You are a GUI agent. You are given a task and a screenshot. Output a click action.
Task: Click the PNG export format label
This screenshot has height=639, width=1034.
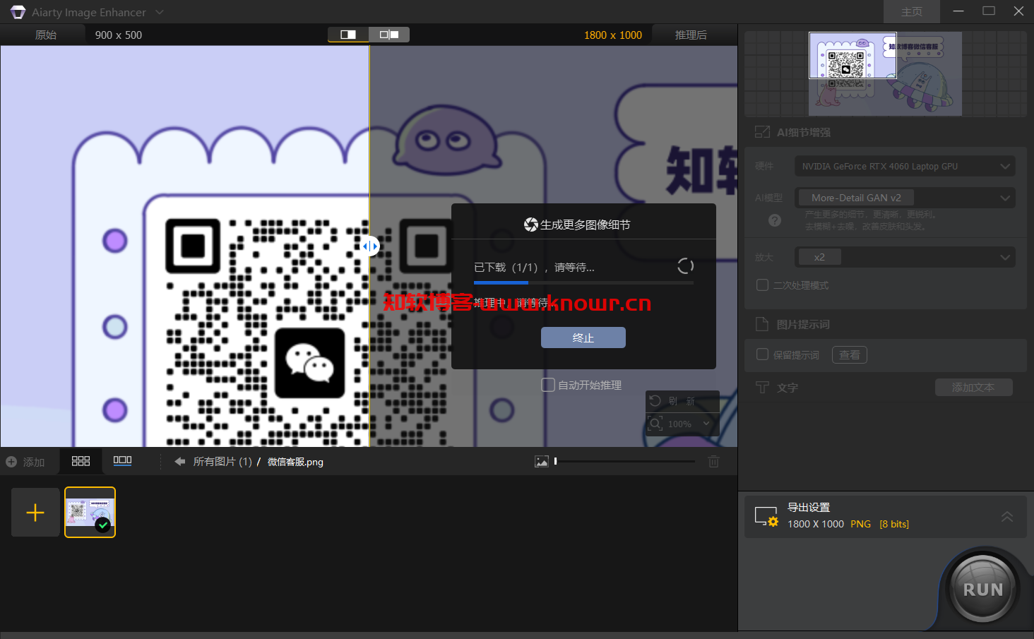point(860,524)
